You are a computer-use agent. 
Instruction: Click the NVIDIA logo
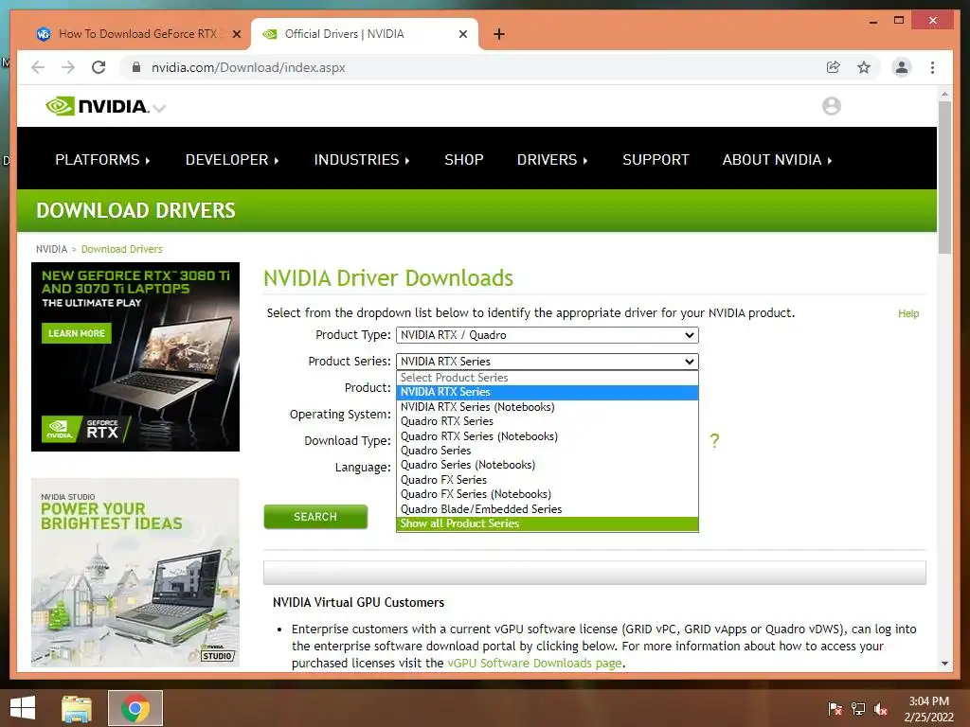tap(97, 106)
